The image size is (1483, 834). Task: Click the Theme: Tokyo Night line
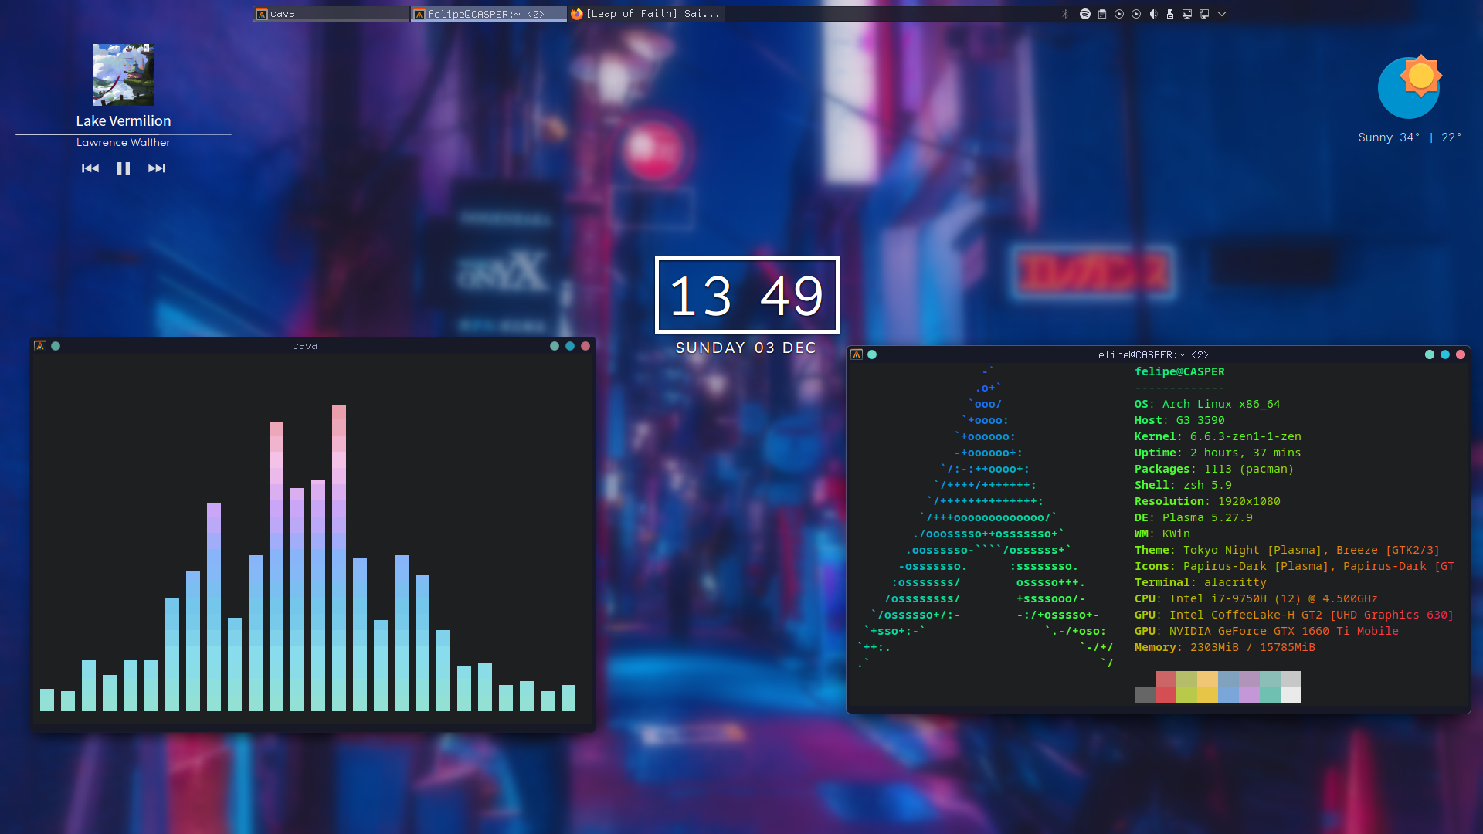(1288, 550)
